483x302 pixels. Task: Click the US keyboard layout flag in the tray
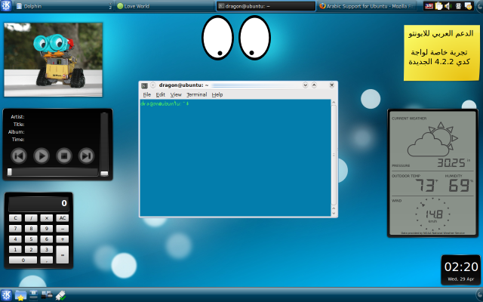(x=429, y=6)
